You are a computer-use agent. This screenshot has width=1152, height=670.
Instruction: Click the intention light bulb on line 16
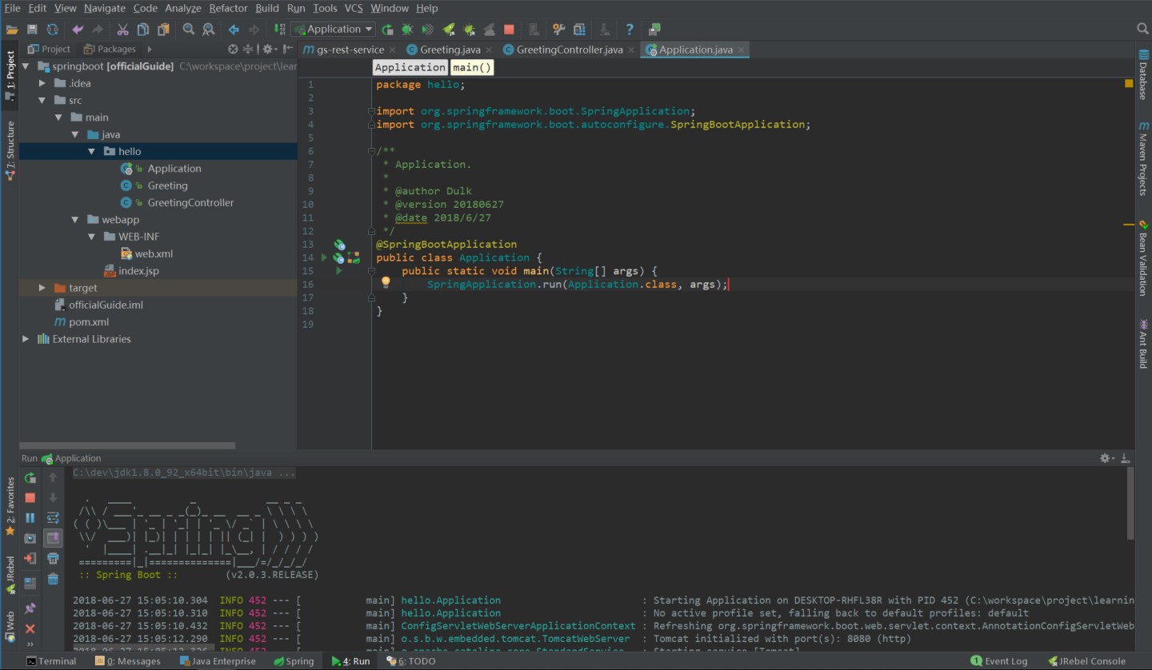385,282
